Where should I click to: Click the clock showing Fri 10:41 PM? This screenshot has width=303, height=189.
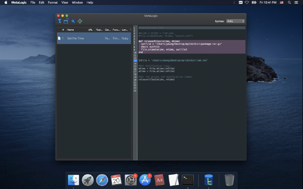[x=268, y=3]
